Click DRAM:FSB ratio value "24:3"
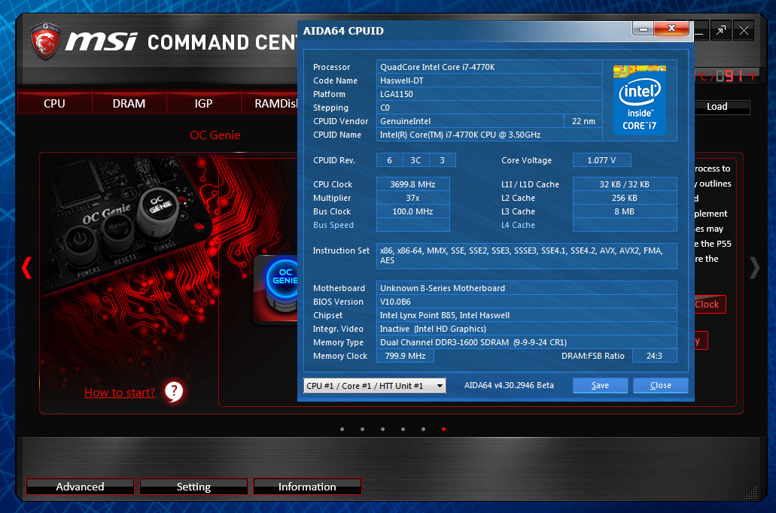This screenshot has height=513, width=776. (x=654, y=356)
